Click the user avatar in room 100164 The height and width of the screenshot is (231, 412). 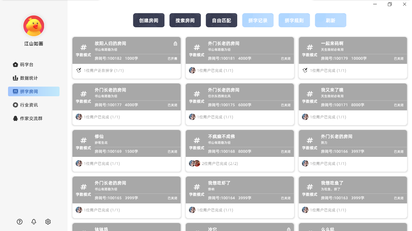click(x=192, y=210)
